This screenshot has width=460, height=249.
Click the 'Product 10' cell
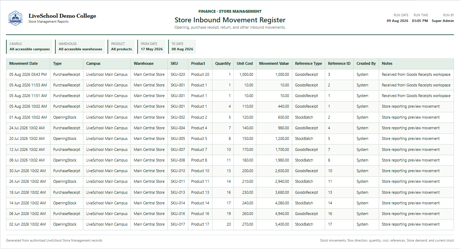click(200, 171)
